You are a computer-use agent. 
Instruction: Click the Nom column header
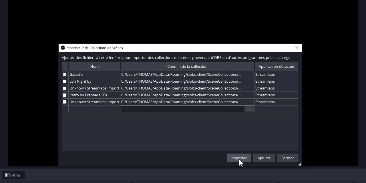[x=94, y=66]
